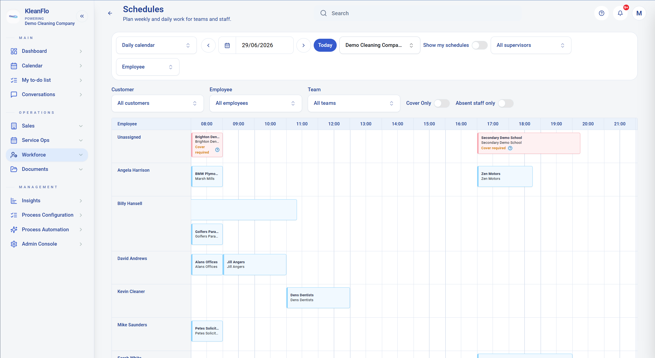The height and width of the screenshot is (358, 655).
Task: Expand the Service Ops chevron
Action: pos(81,140)
